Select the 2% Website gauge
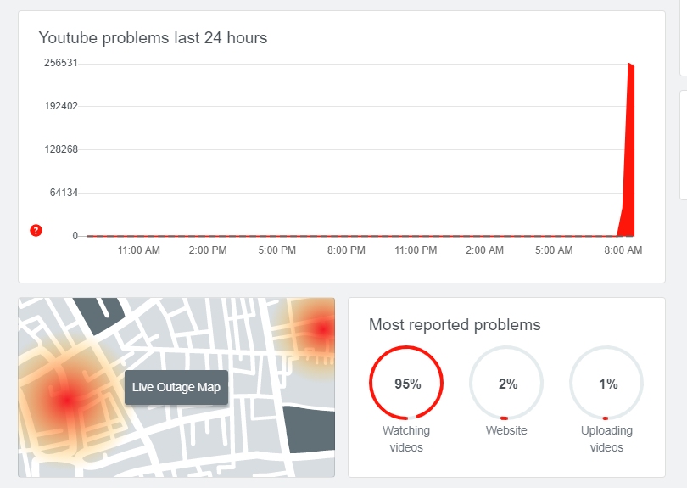Viewport: 687px width, 488px height. point(507,384)
